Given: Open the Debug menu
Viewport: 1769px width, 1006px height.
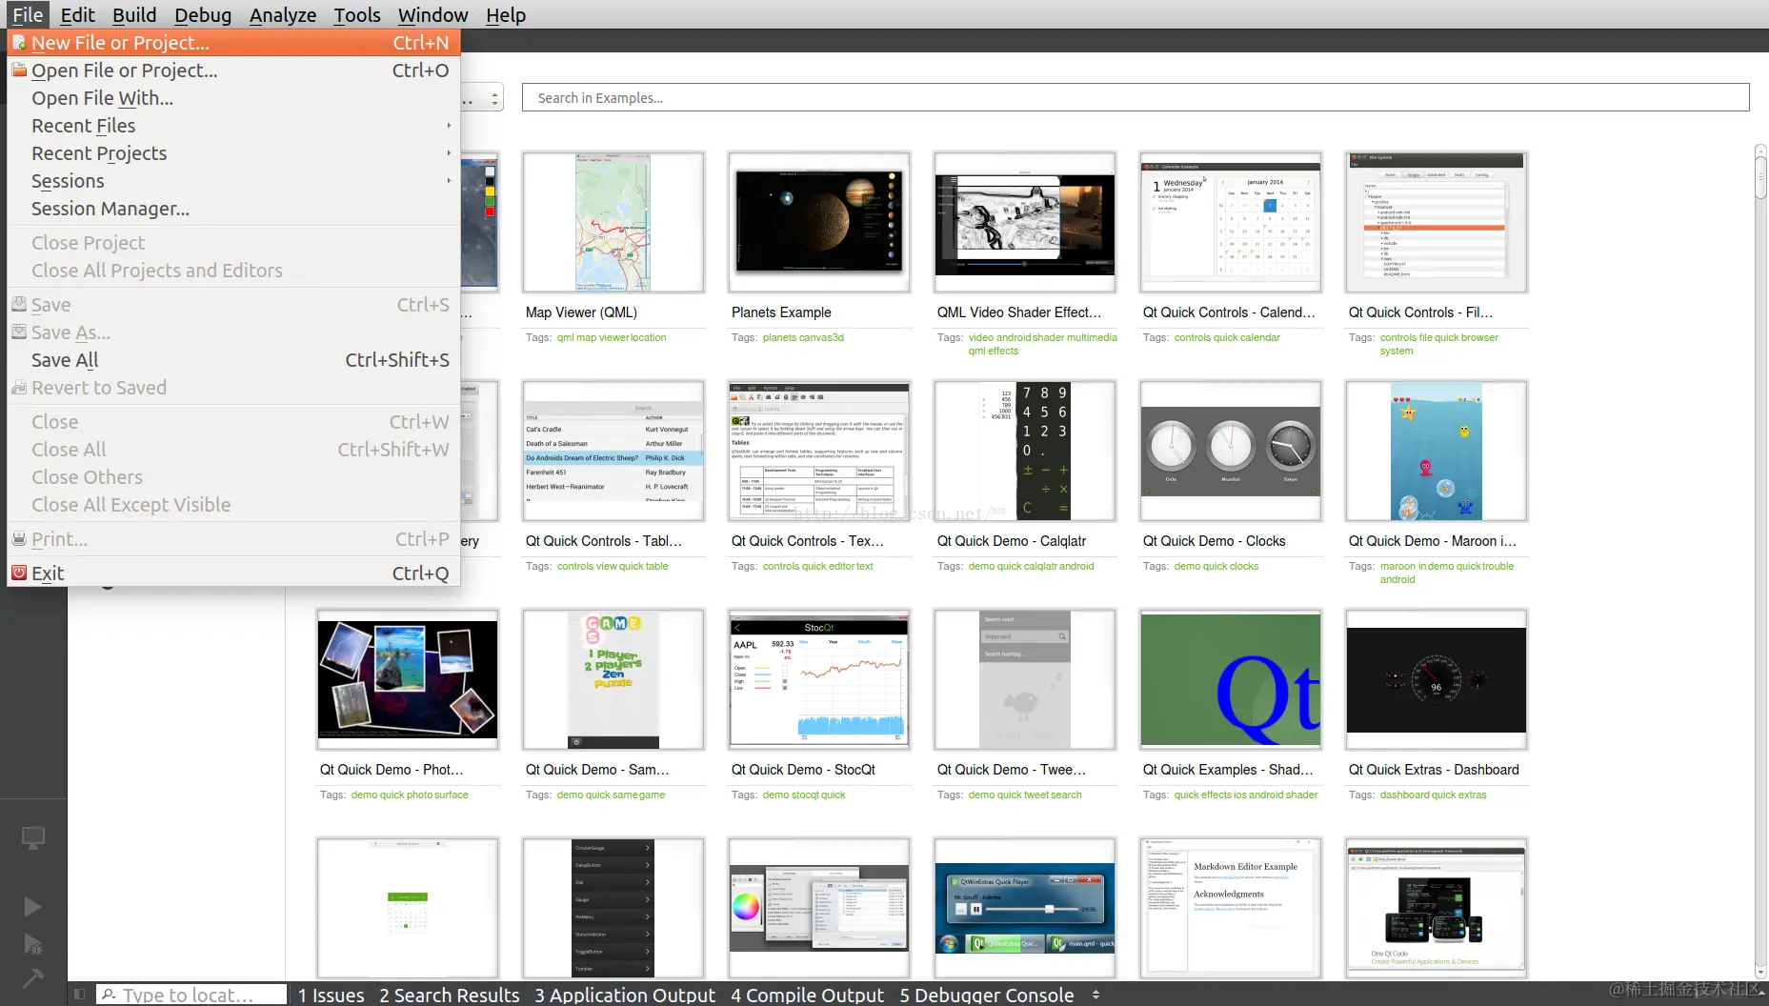Looking at the screenshot, I should pos(203,15).
